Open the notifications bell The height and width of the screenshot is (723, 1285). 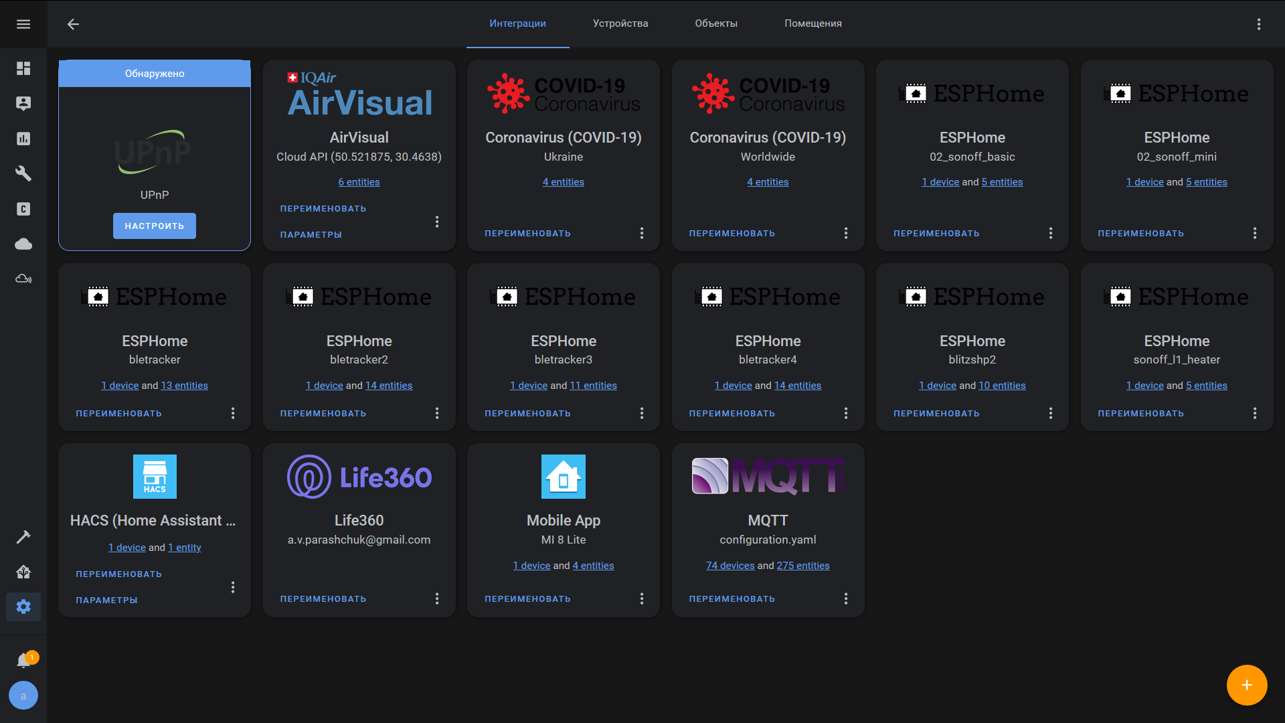25,660
